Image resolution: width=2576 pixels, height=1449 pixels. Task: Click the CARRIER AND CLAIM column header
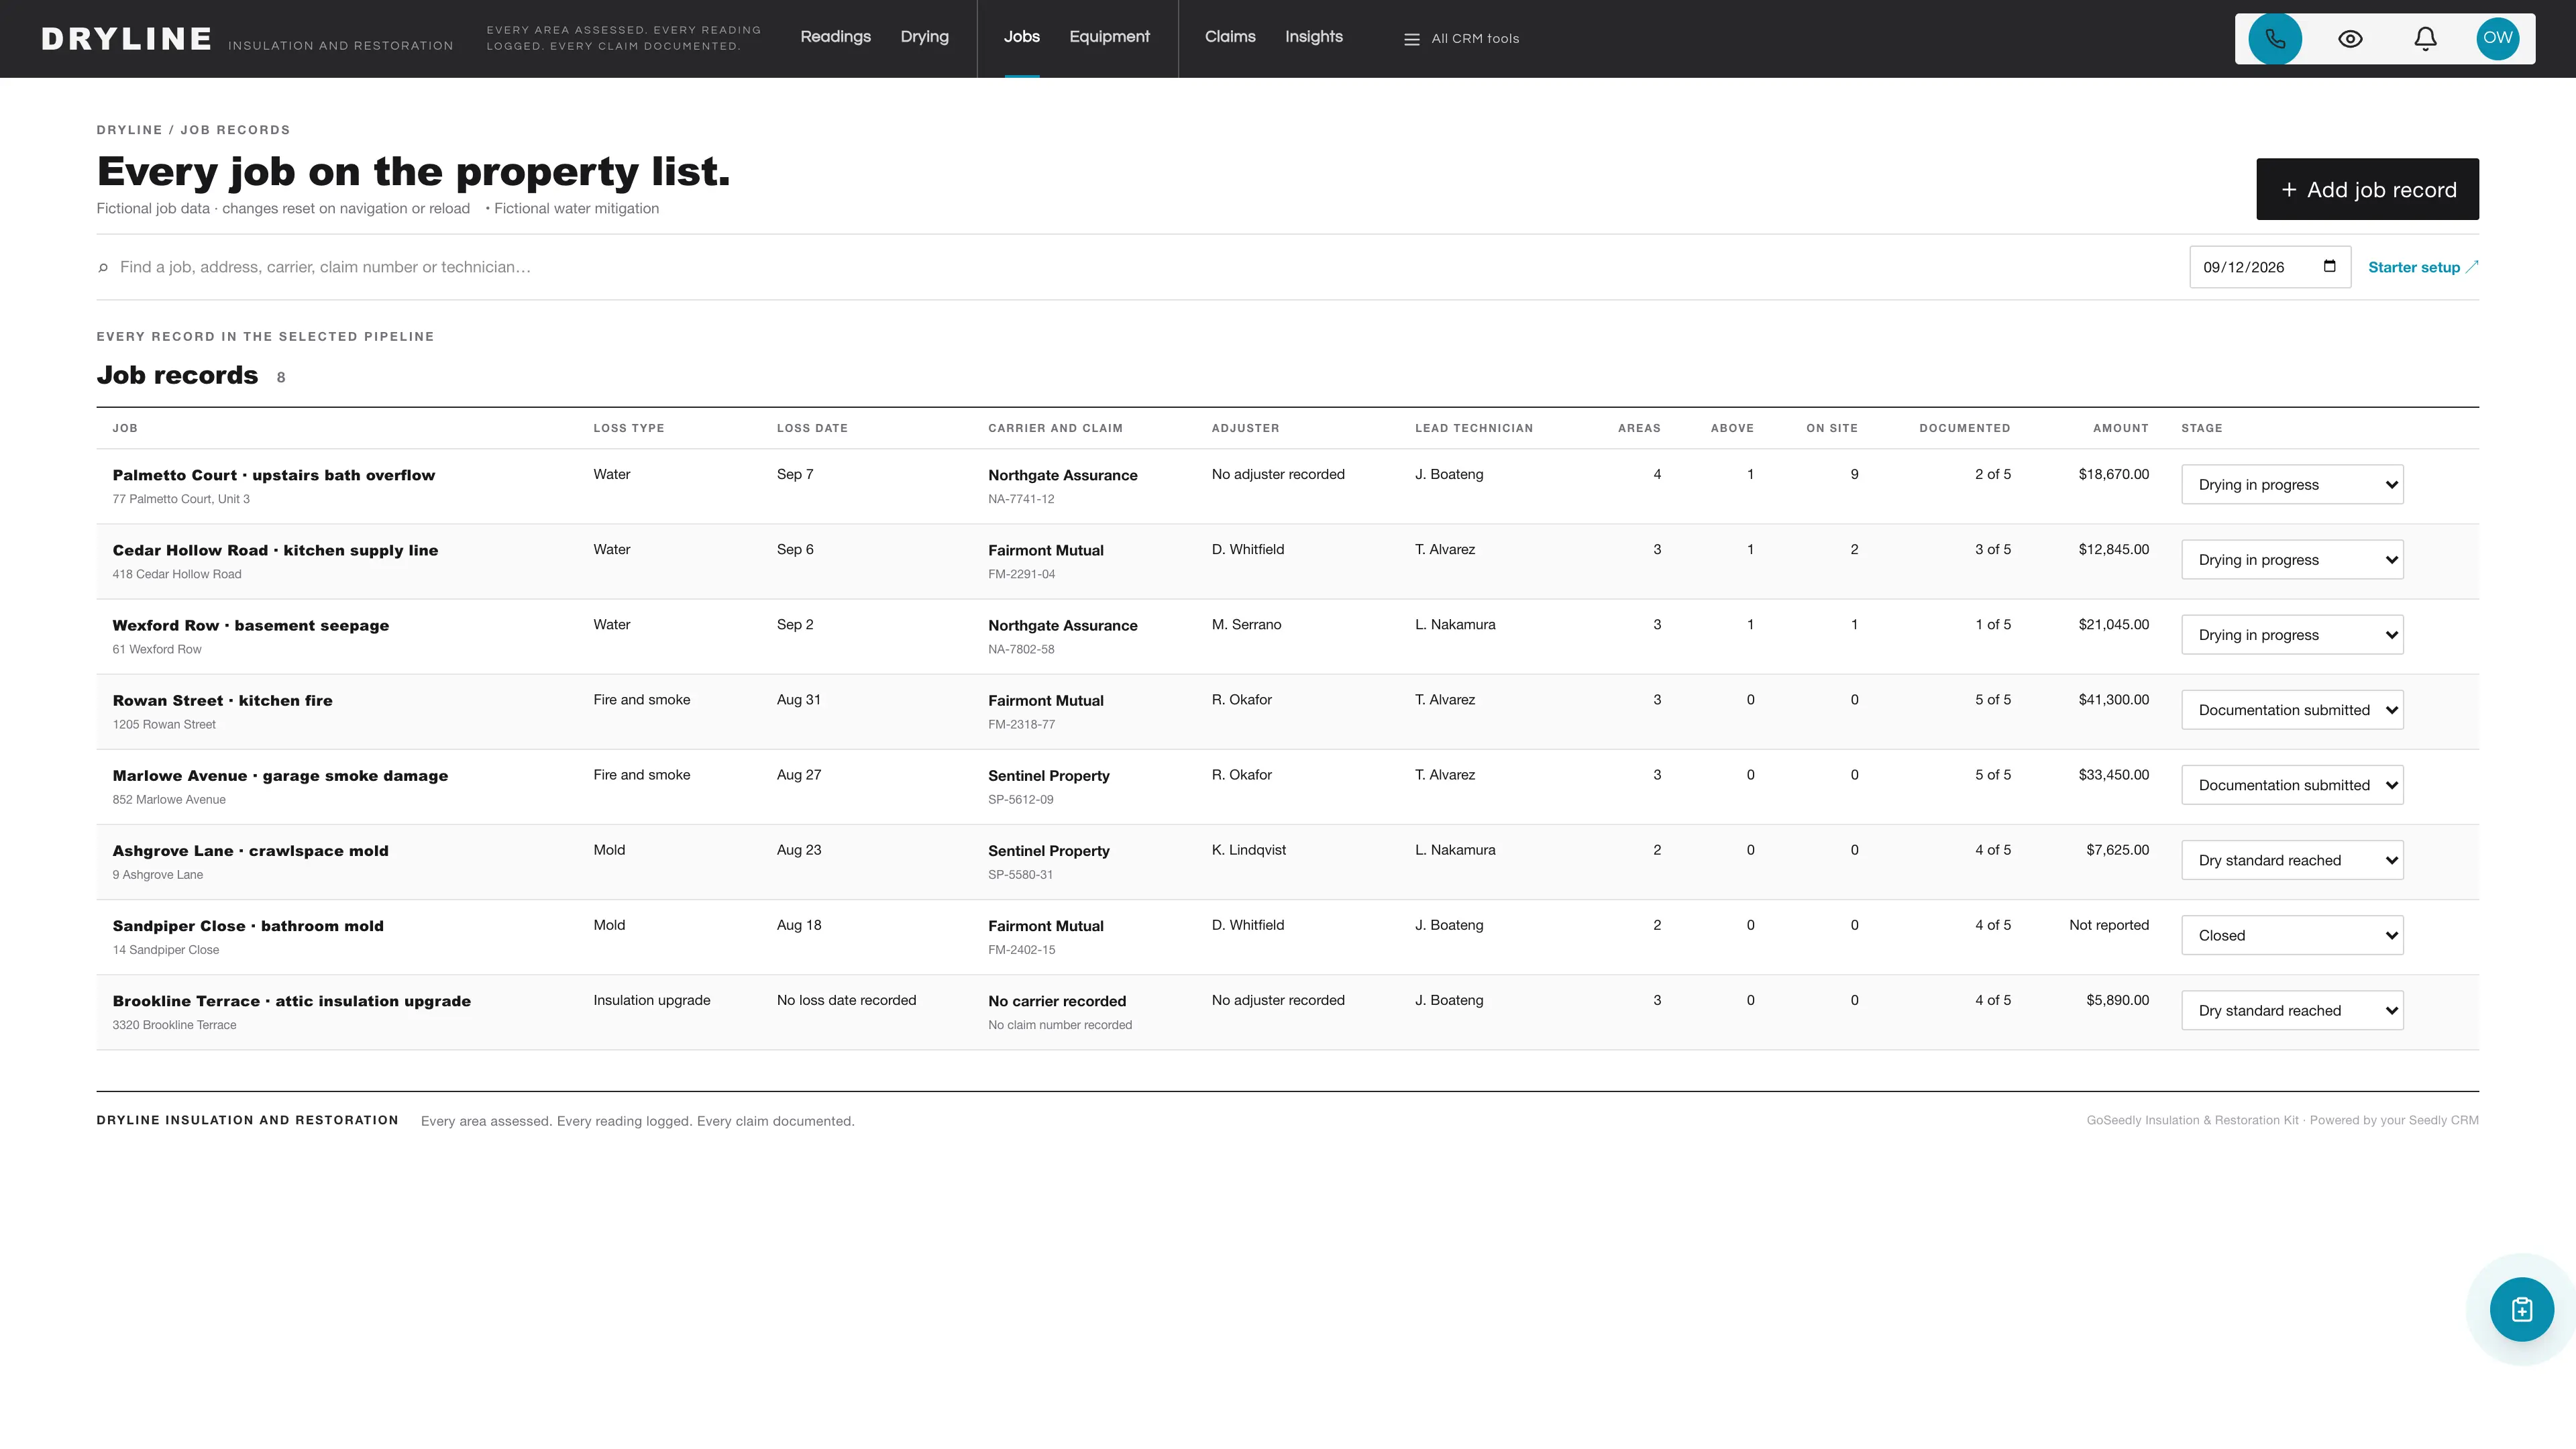point(1055,428)
